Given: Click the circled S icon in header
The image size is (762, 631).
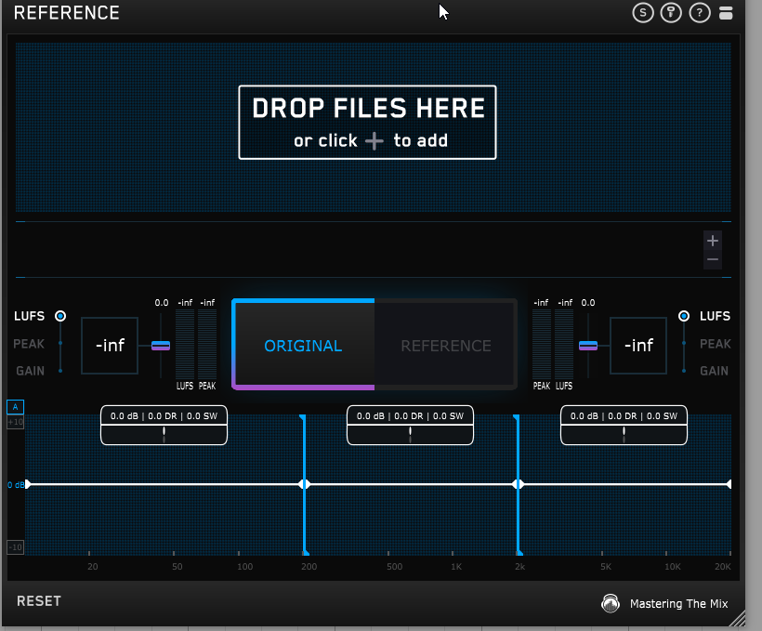Looking at the screenshot, I should [x=642, y=13].
